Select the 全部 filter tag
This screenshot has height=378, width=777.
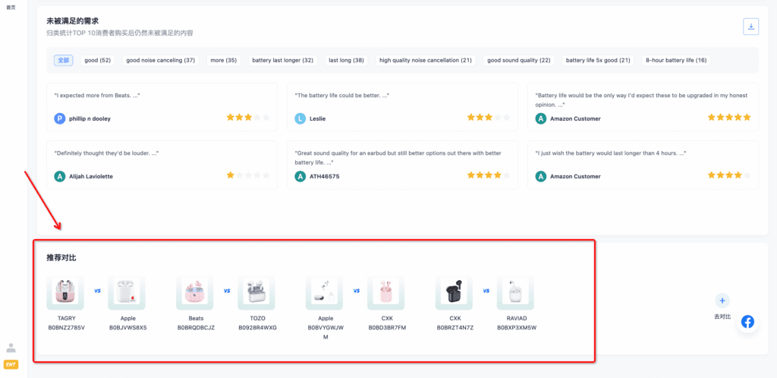click(x=64, y=61)
